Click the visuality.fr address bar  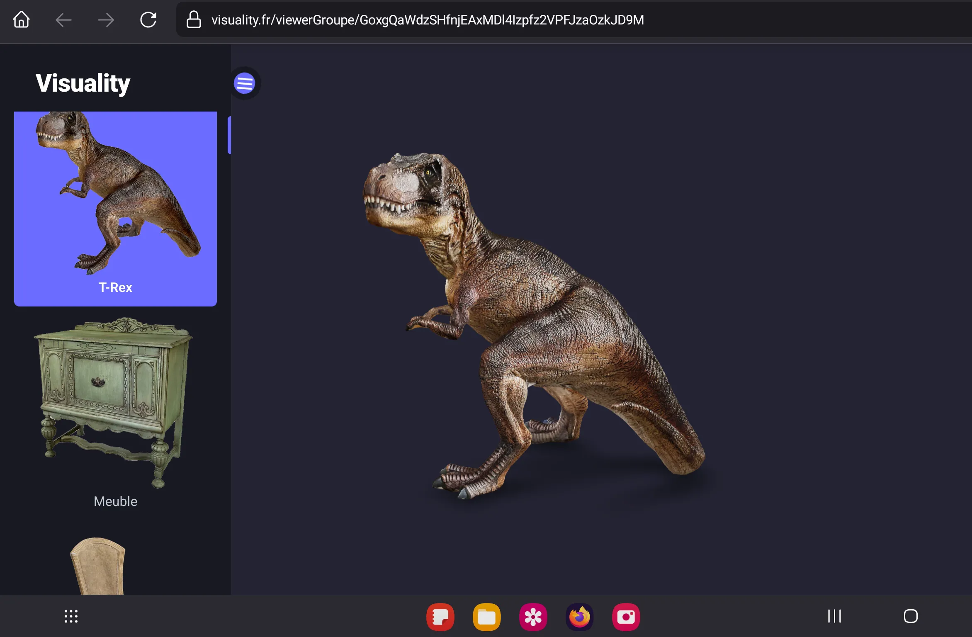(x=427, y=19)
